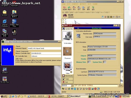Click the Genie search text field

click(96, 85)
